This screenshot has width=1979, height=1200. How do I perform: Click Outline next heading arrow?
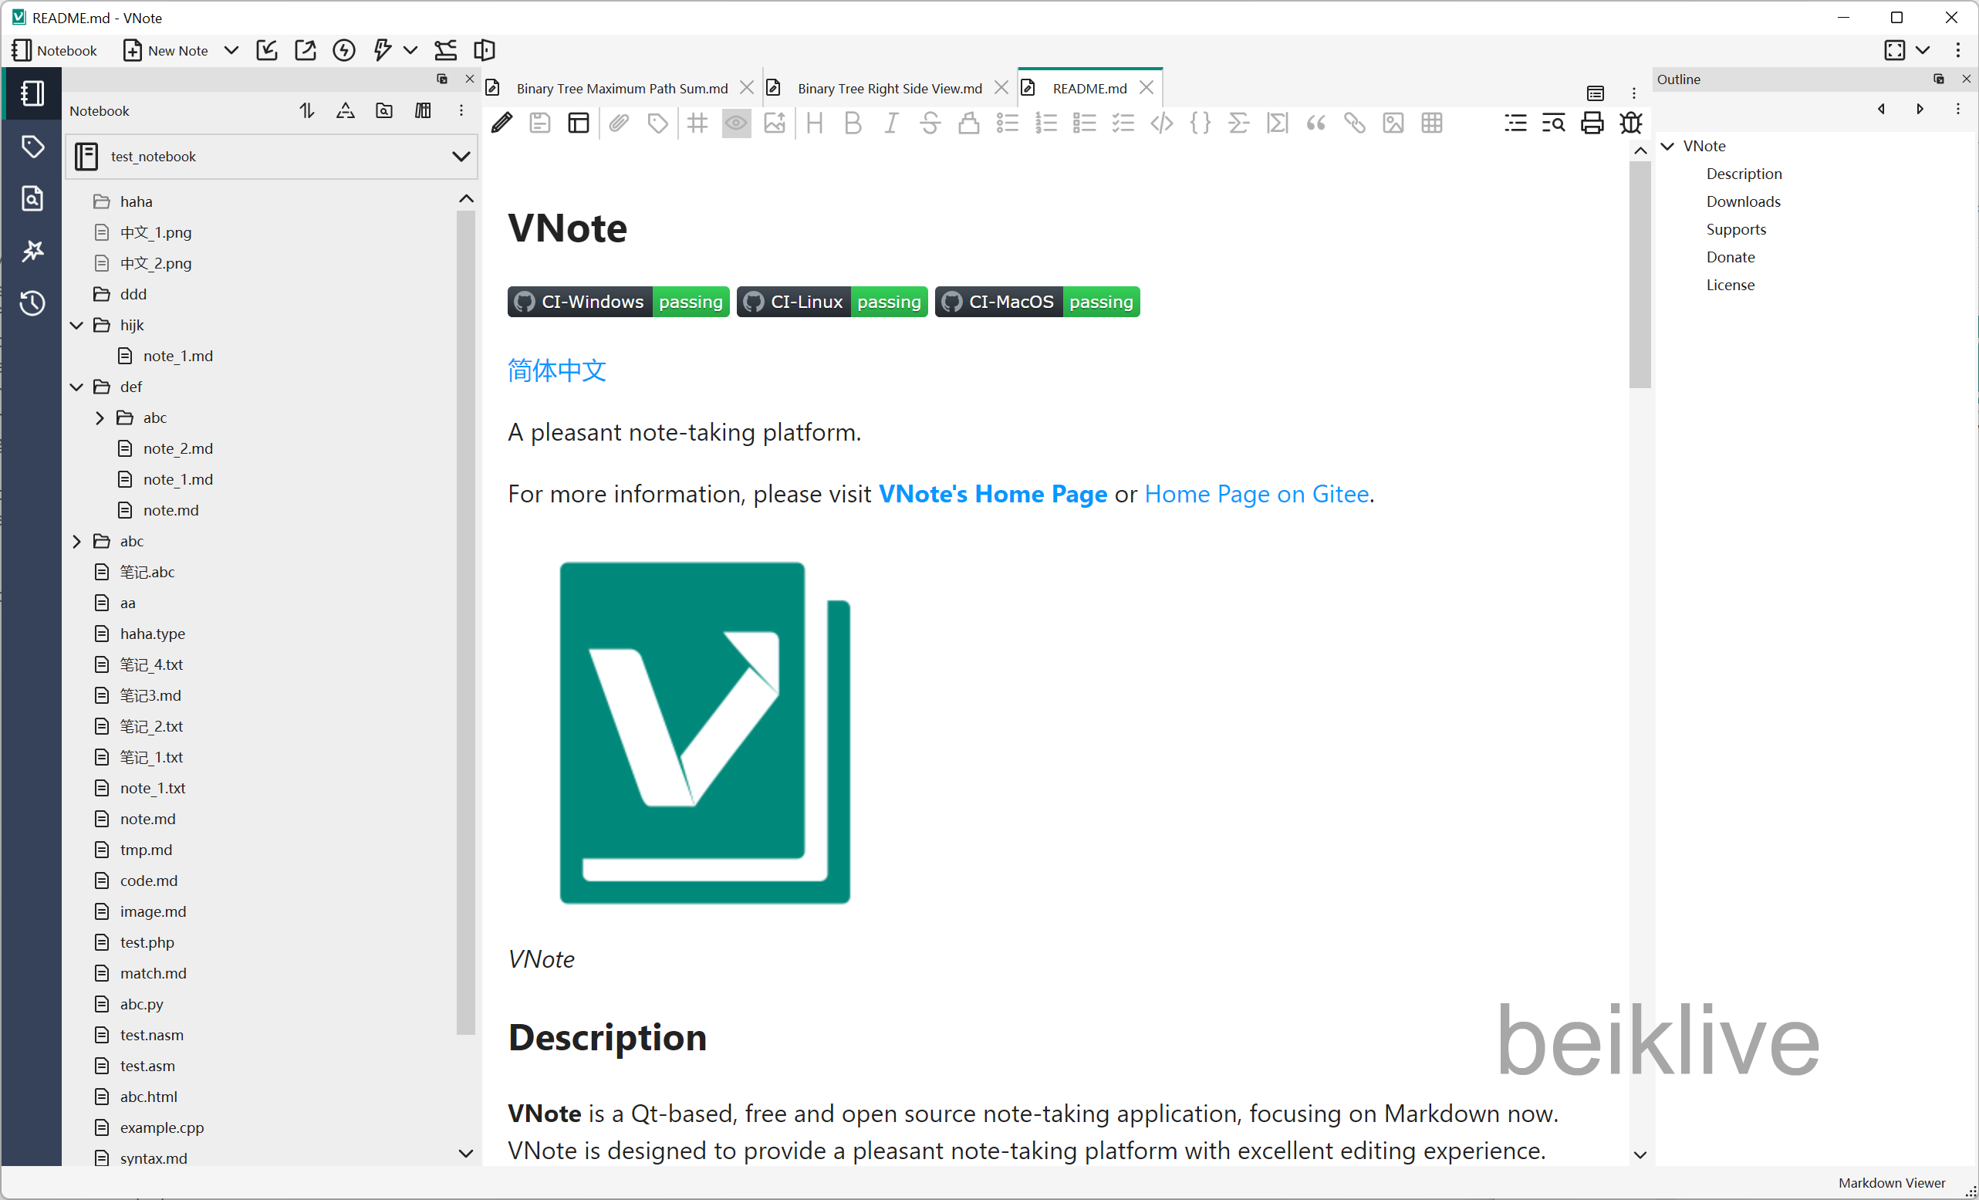pyautogui.click(x=1920, y=110)
